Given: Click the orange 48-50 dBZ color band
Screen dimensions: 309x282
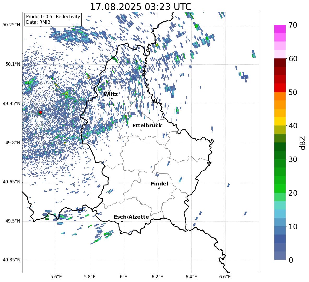Looking at the screenshot, I should pos(280,96).
